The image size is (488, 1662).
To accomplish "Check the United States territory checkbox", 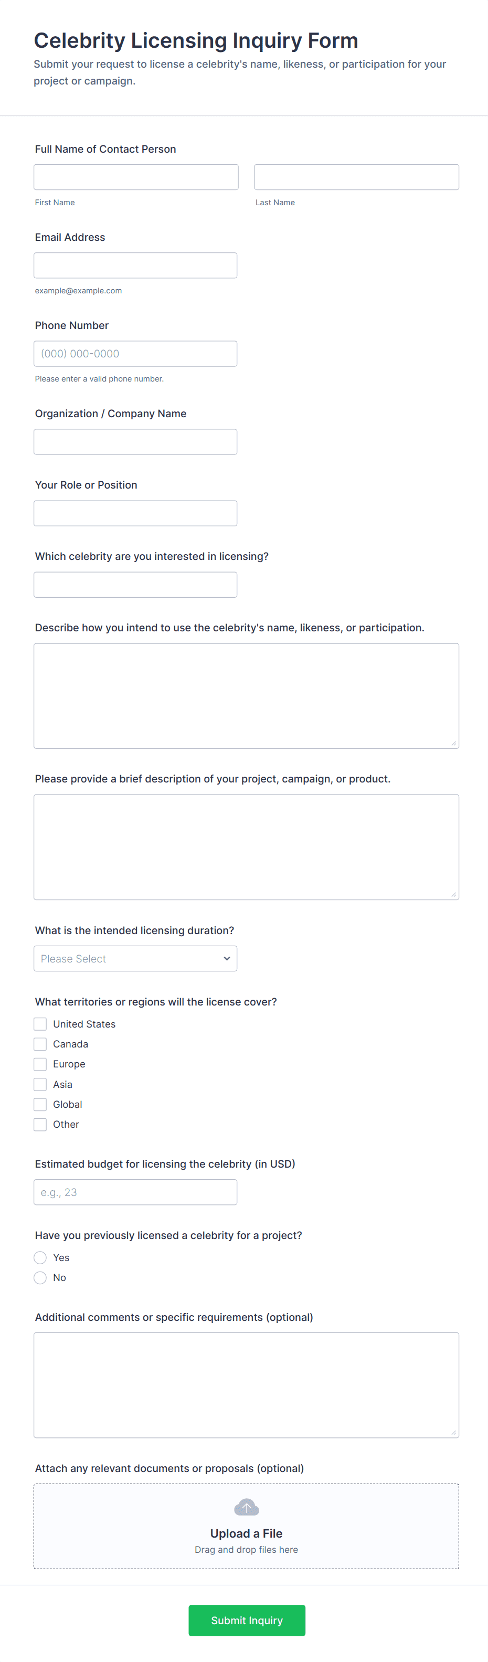I will click(40, 1024).
